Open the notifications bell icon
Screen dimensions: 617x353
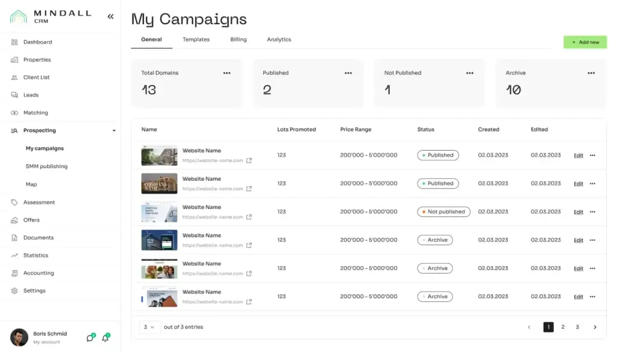[x=105, y=338]
